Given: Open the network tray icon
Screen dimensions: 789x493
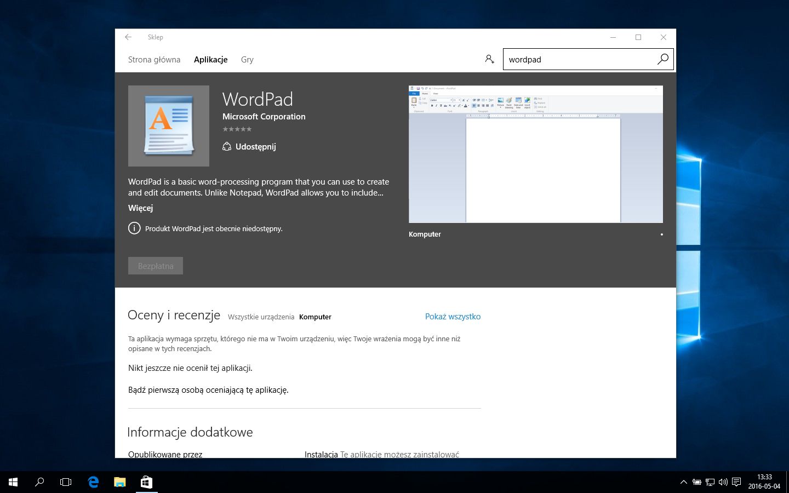Looking at the screenshot, I should [x=710, y=482].
